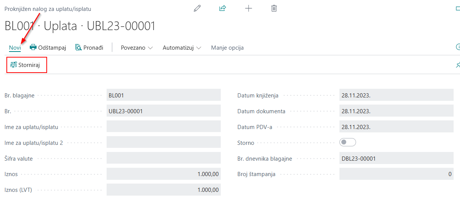Click Pronađi find entries button
Image resolution: width=460 pixels, height=199 pixels.
(89, 47)
